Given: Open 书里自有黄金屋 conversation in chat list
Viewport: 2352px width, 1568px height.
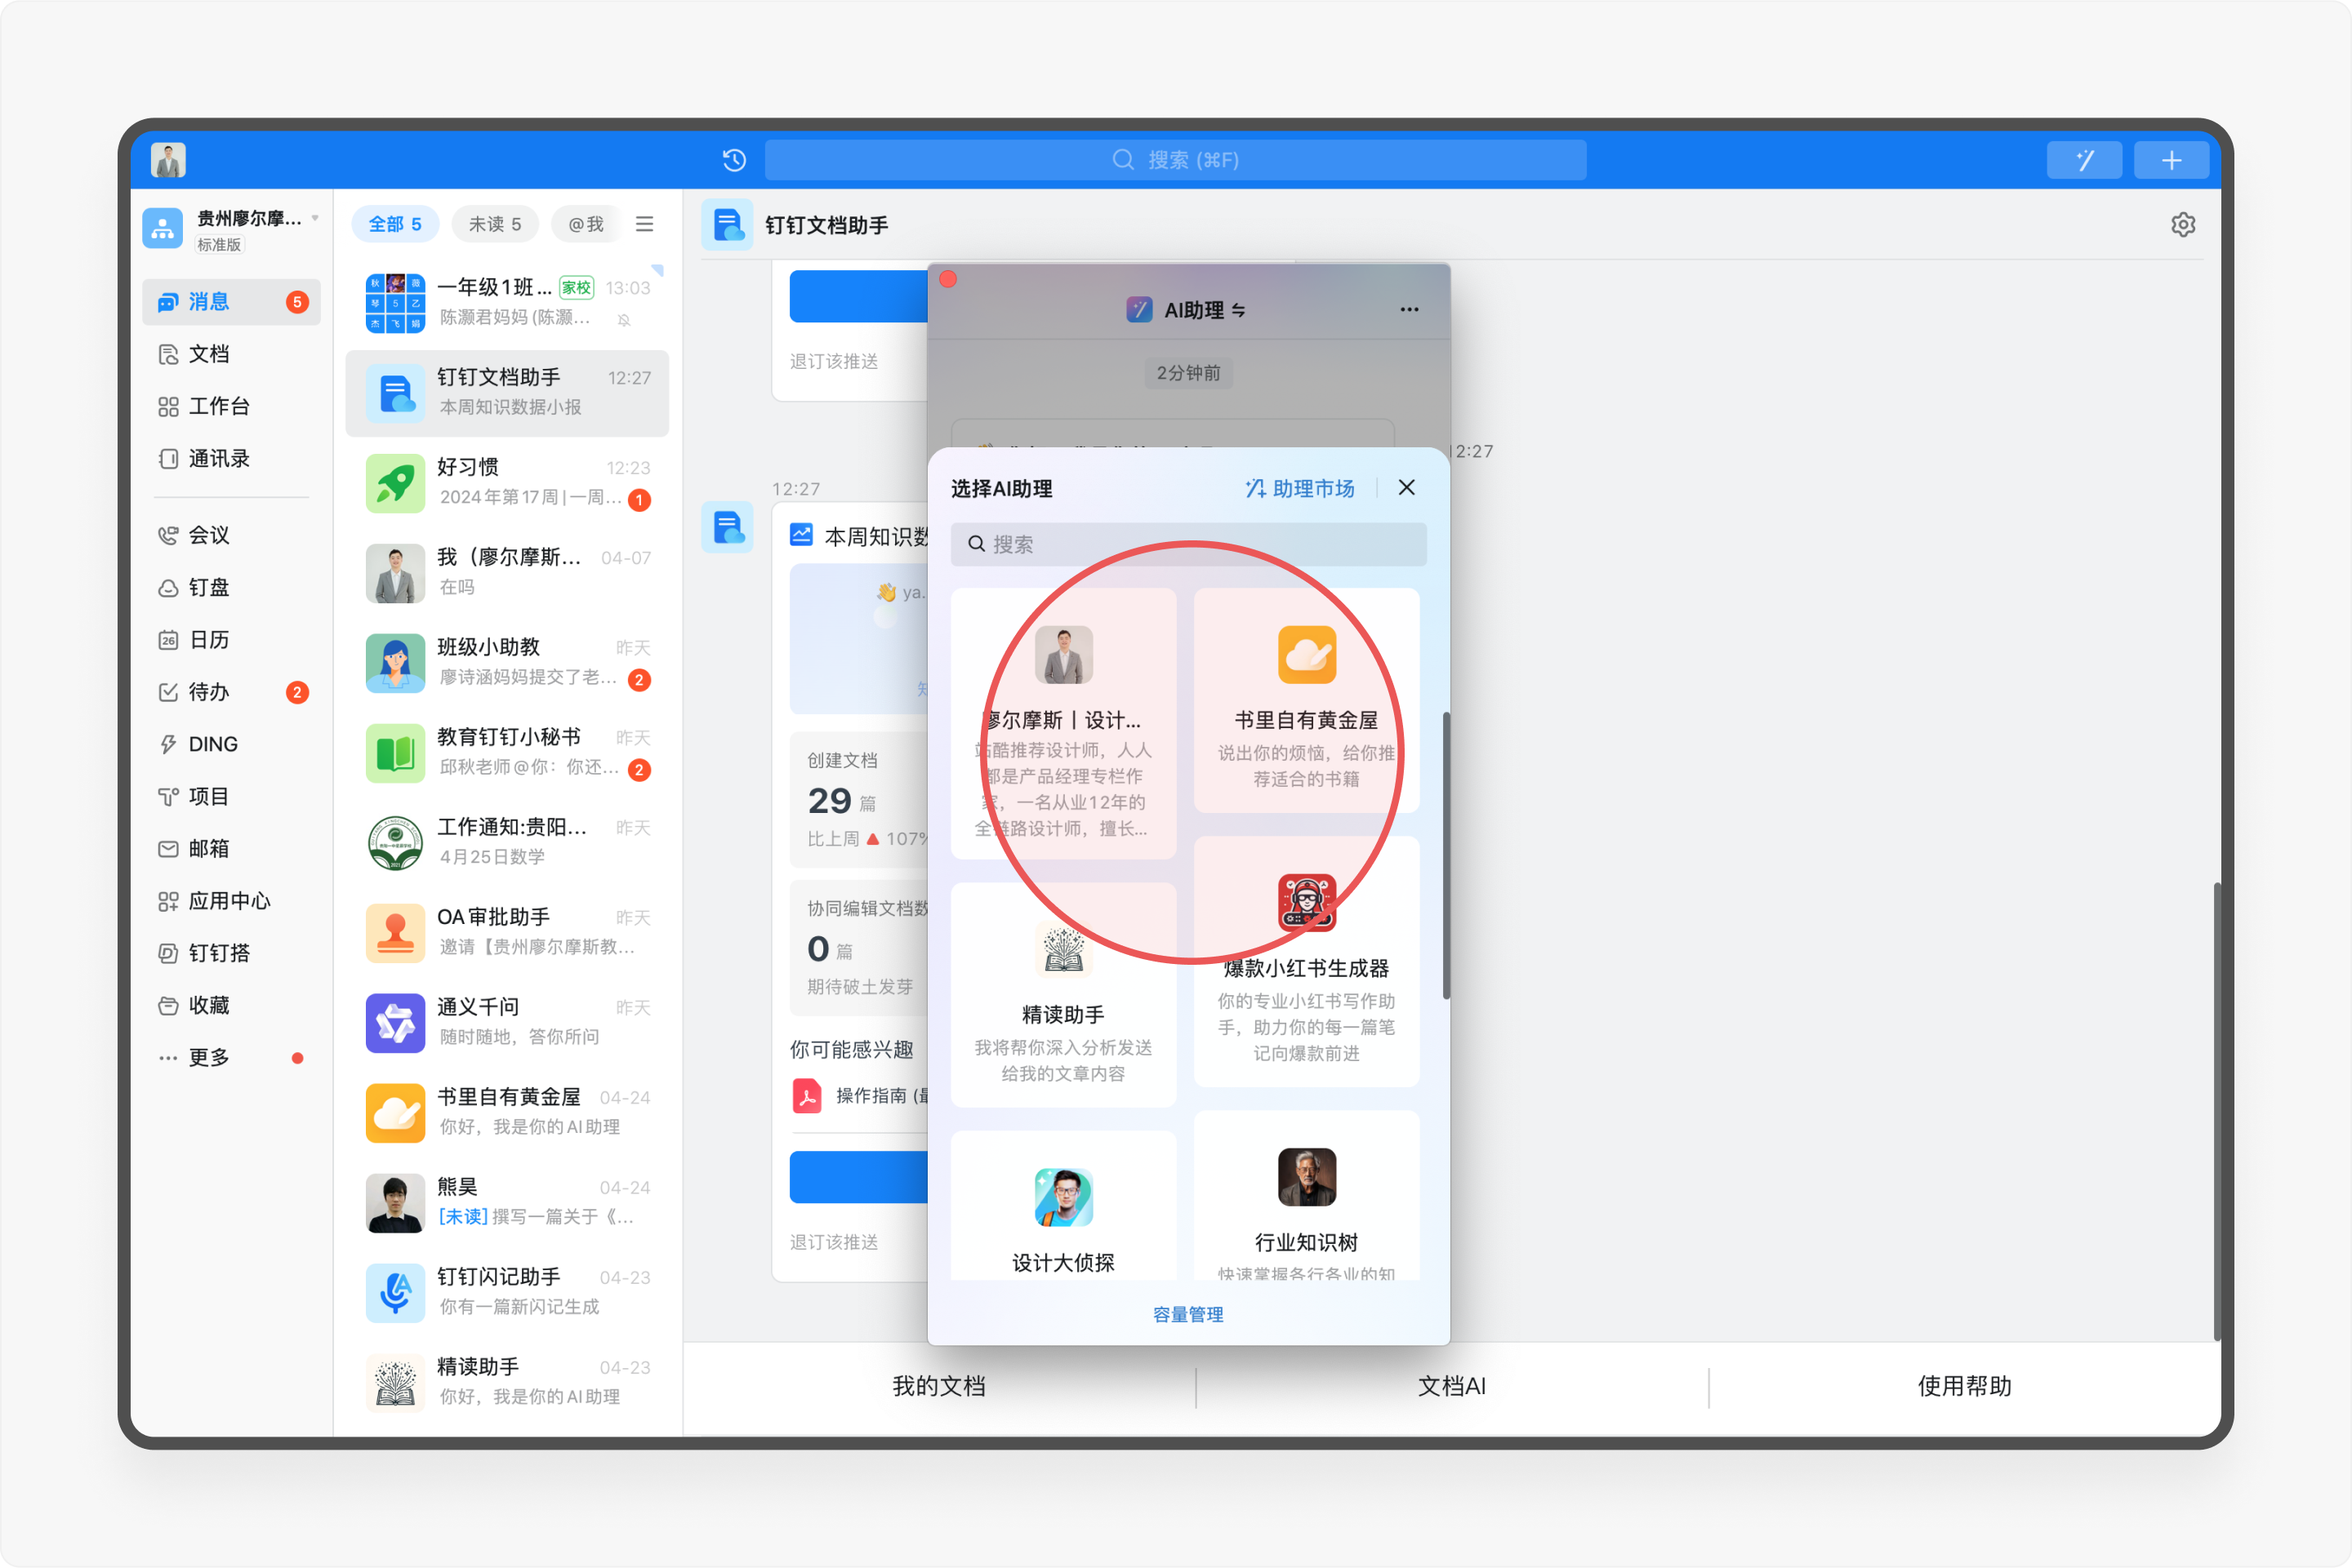Looking at the screenshot, I should coord(507,1112).
